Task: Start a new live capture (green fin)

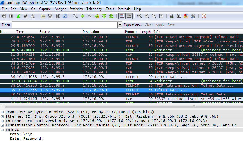Action: coord(18,16)
